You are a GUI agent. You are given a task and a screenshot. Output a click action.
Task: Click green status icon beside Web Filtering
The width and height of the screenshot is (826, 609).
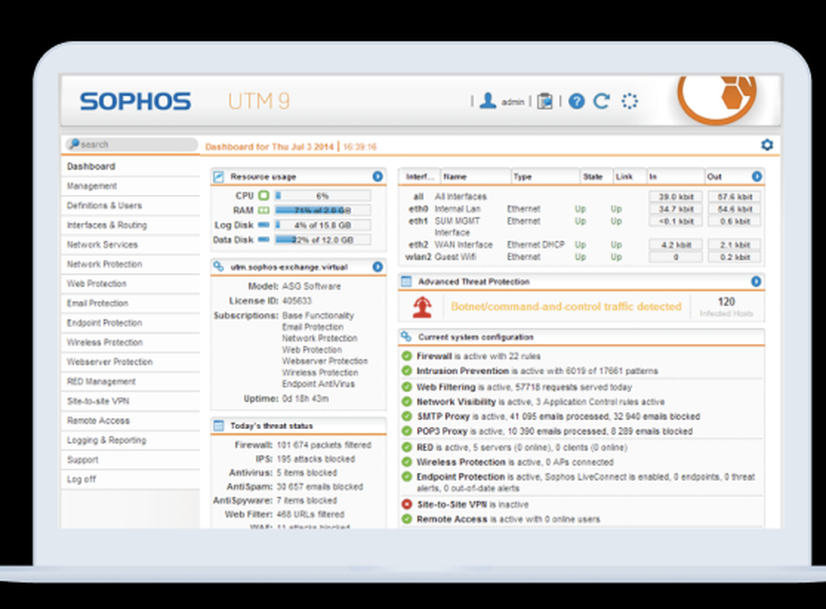pyautogui.click(x=406, y=387)
